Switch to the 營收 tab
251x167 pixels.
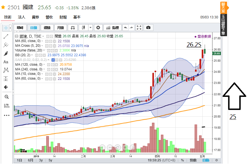pyautogui.click(x=49, y=17)
